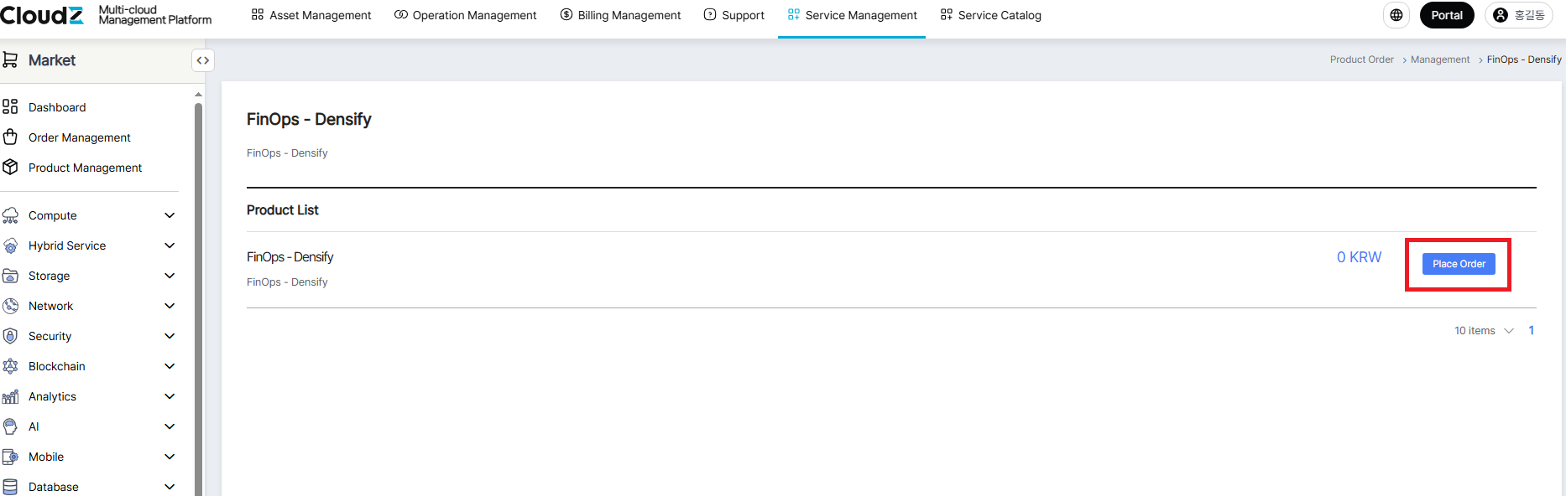Click the Network globe icon
1566x496 pixels.
10,306
